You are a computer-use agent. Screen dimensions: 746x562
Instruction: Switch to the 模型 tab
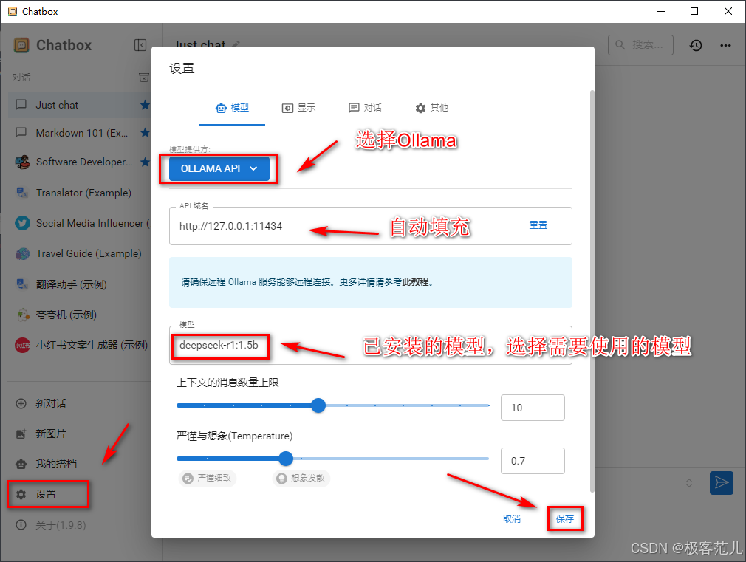[232, 108]
